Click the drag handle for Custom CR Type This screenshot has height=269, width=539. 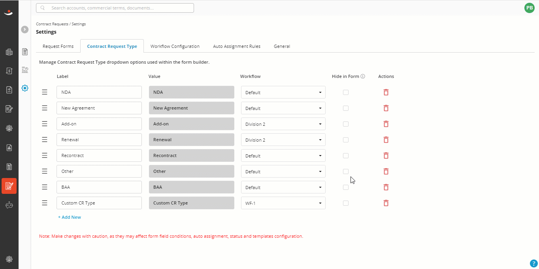45,203
